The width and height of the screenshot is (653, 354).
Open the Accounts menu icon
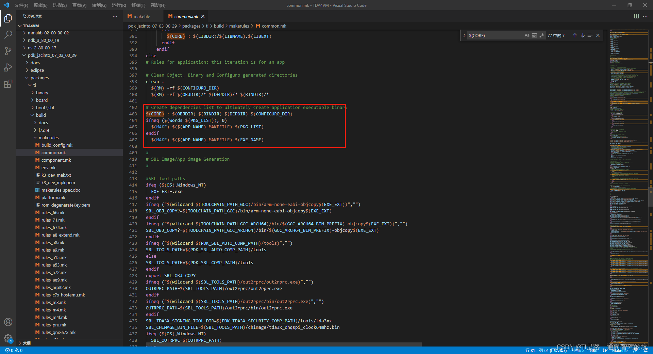[8, 322]
